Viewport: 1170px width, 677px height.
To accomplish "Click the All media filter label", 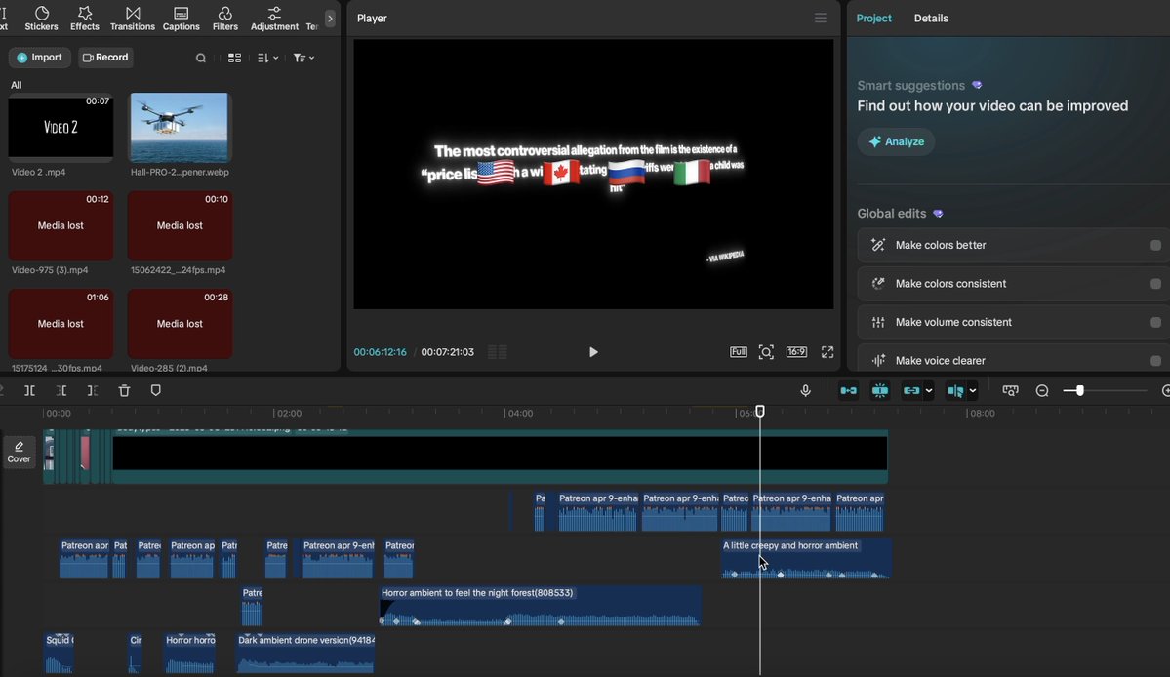I will [17, 85].
